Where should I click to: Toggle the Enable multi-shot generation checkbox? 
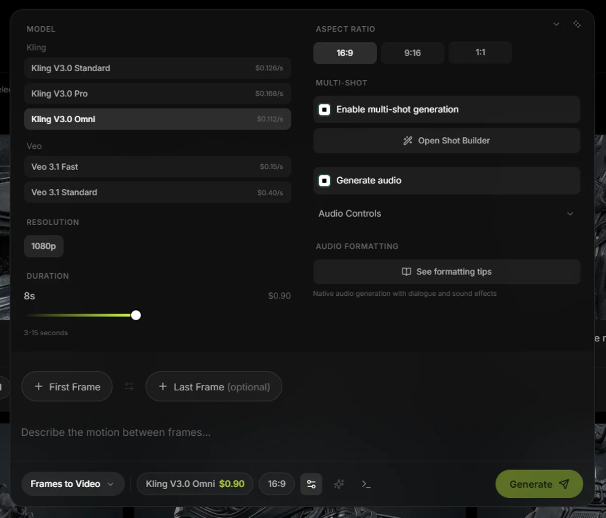325,110
